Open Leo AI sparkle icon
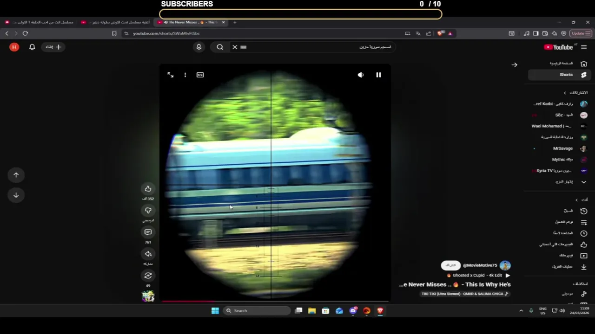595x334 pixels. pos(554,33)
